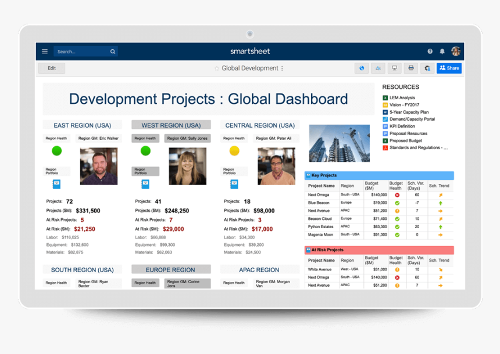Open the full screen presentation view icon
The height and width of the screenshot is (354, 500).
[394, 68]
